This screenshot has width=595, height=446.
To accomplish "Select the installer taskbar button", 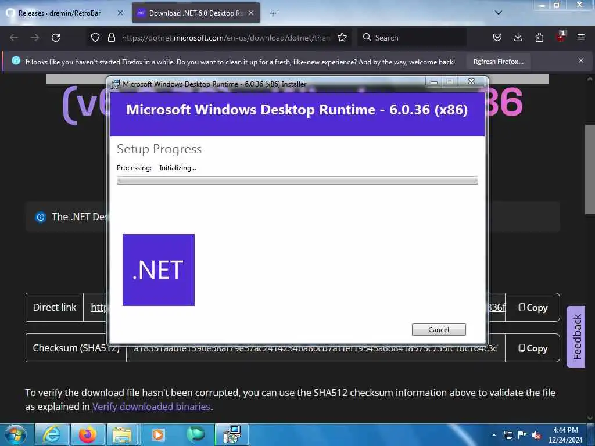I will pyautogui.click(x=232, y=434).
